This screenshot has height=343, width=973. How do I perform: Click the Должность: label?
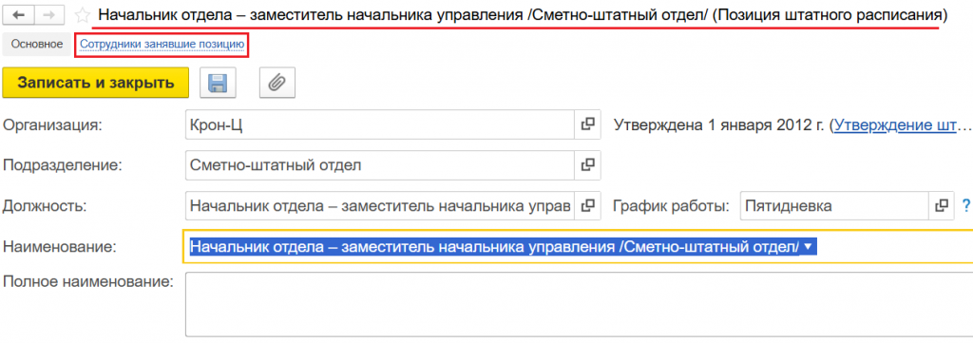pyautogui.click(x=45, y=206)
